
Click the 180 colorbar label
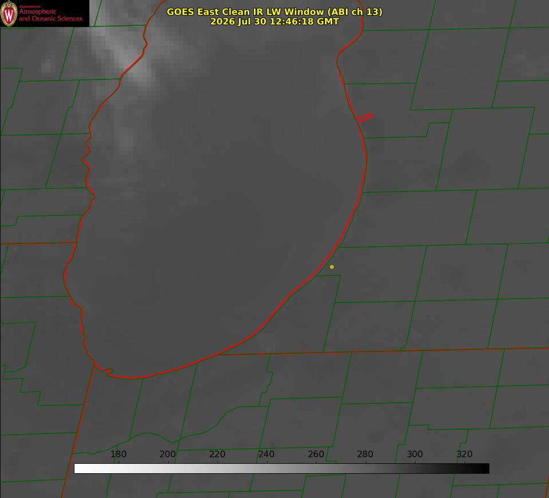click(x=118, y=454)
